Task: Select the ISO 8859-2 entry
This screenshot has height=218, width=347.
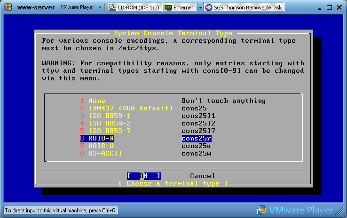Action: pos(105,124)
